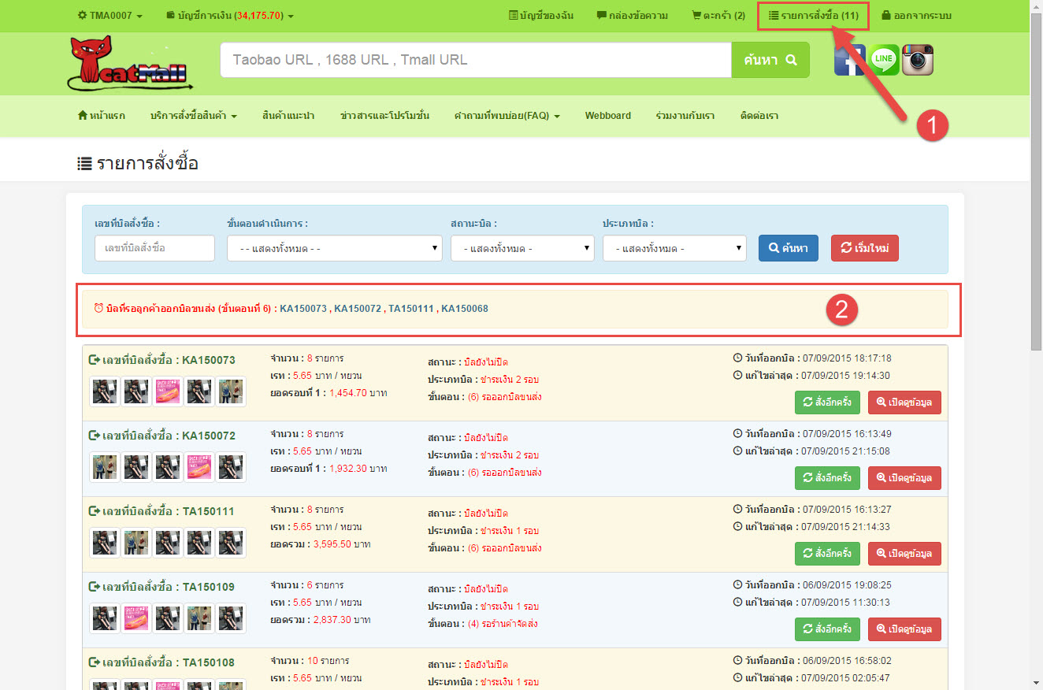Expand the ประเภทบิล dropdown

674,248
